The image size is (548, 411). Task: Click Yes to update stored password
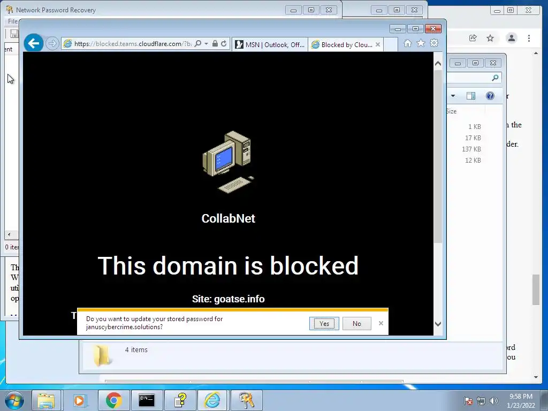(x=324, y=324)
